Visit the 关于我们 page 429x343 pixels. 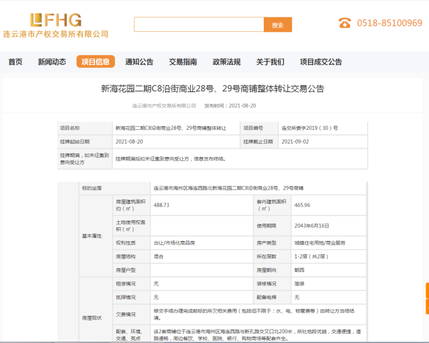point(270,62)
